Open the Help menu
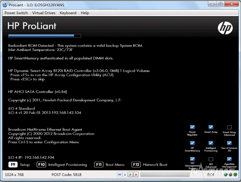This screenshot has height=182, width=241. pyautogui.click(x=85, y=13)
